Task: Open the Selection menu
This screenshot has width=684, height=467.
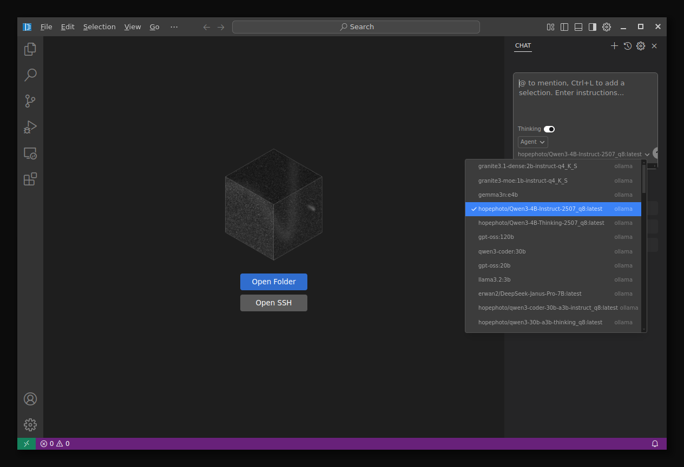Action: 100,27
